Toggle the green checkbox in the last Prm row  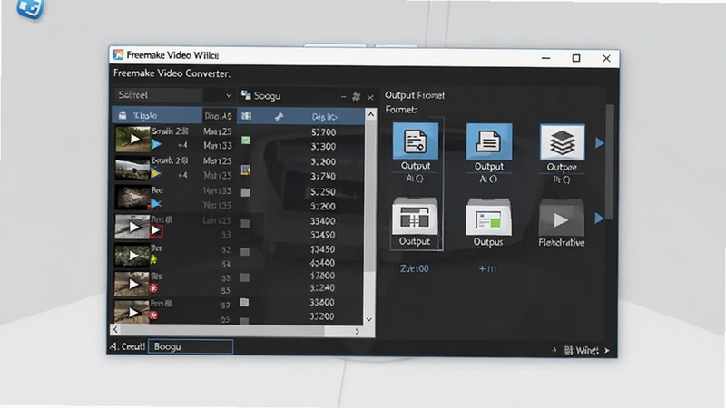click(x=244, y=303)
